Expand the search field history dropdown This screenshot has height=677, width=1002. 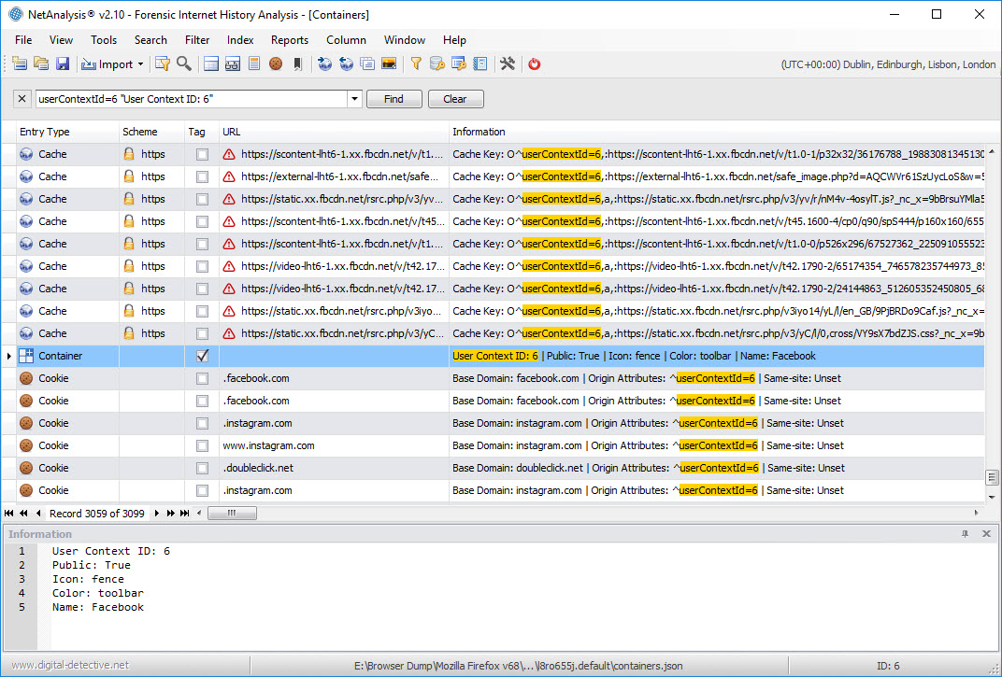[x=354, y=99]
